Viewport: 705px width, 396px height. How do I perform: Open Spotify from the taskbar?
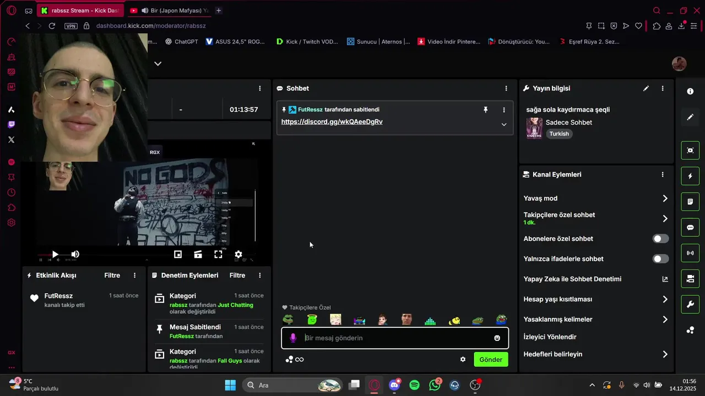(415, 385)
